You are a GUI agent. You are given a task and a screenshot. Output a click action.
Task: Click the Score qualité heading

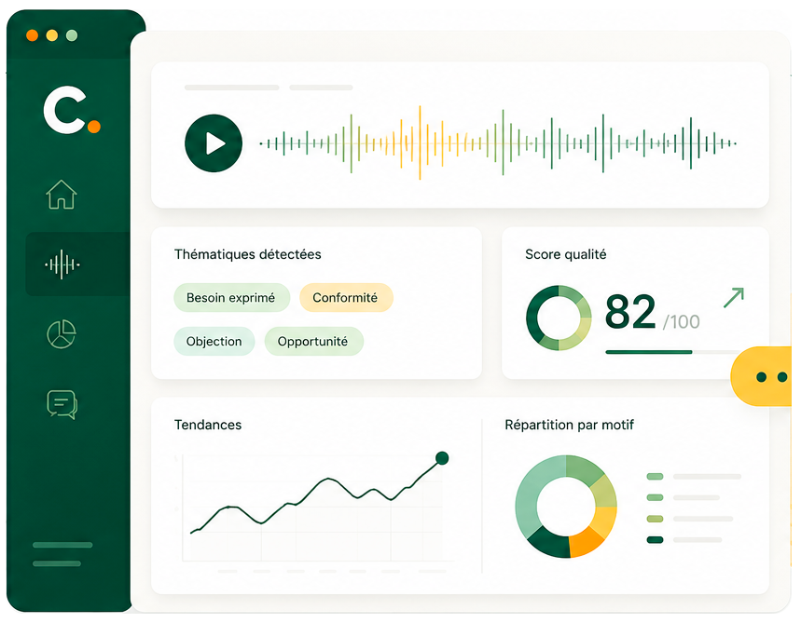tap(565, 254)
